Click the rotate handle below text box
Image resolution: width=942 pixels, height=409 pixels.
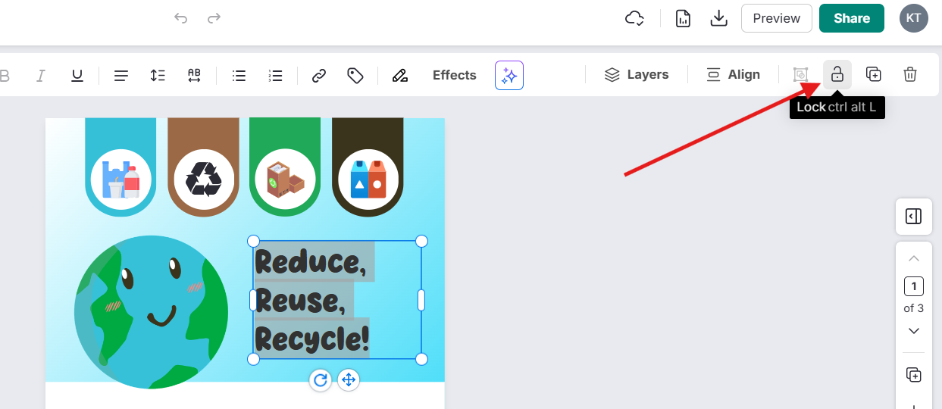pyautogui.click(x=321, y=379)
